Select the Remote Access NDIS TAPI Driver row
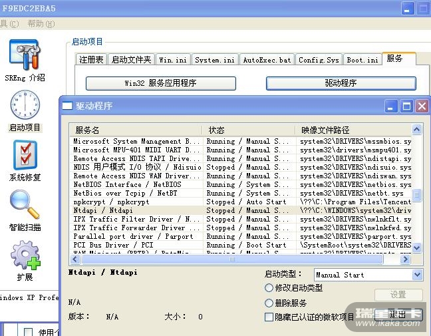 tap(241, 158)
